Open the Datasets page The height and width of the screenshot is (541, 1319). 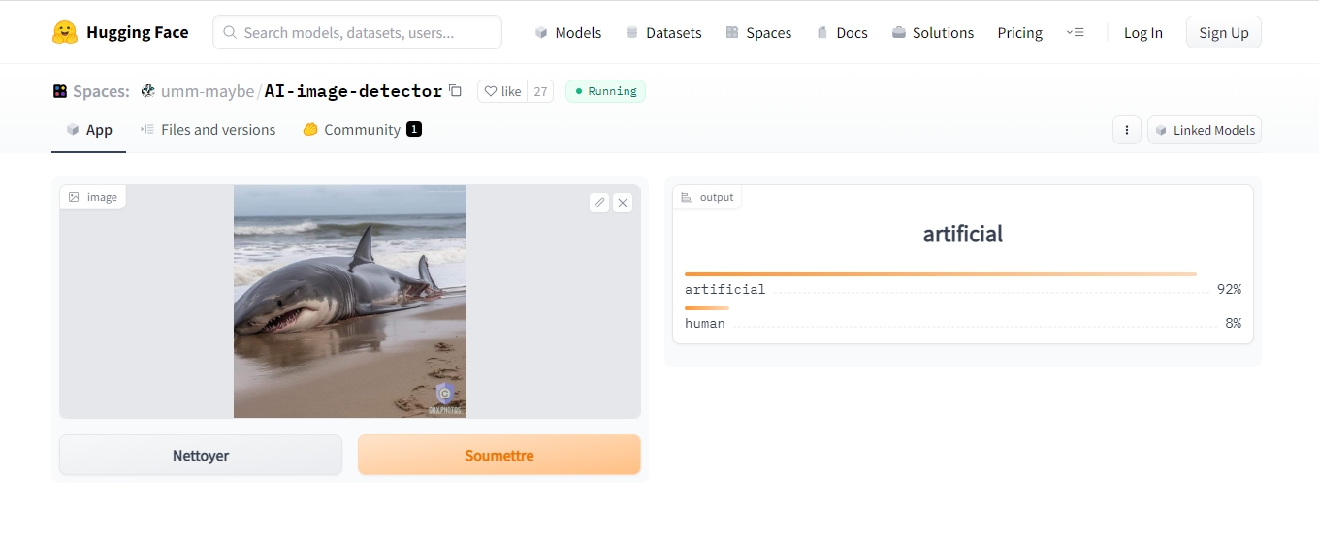[x=663, y=32]
